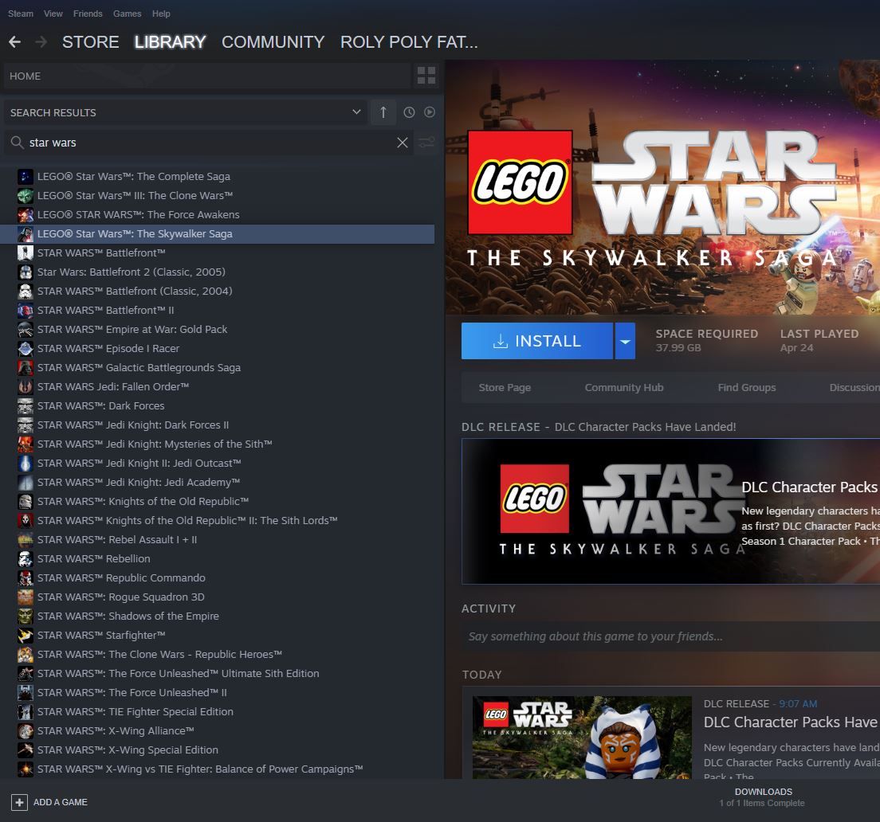The image size is (880, 822).
Task: Go back with the left arrow
Action: click(15, 42)
